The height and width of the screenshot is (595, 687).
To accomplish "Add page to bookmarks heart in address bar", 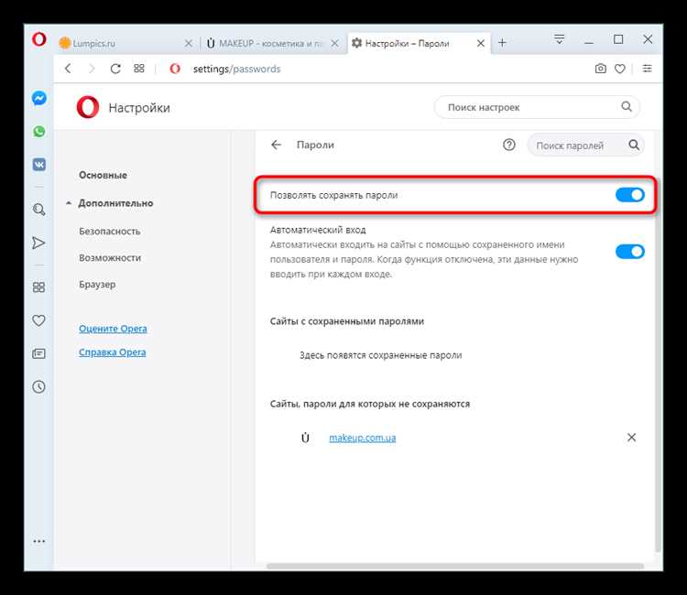I will [x=619, y=69].
